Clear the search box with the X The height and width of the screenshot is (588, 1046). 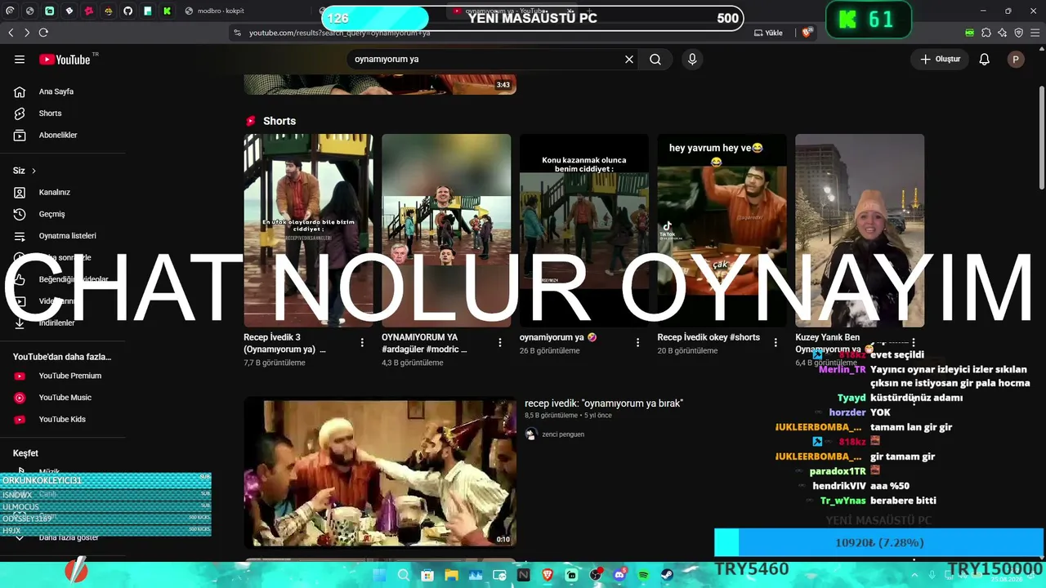(x=629, y=60)
